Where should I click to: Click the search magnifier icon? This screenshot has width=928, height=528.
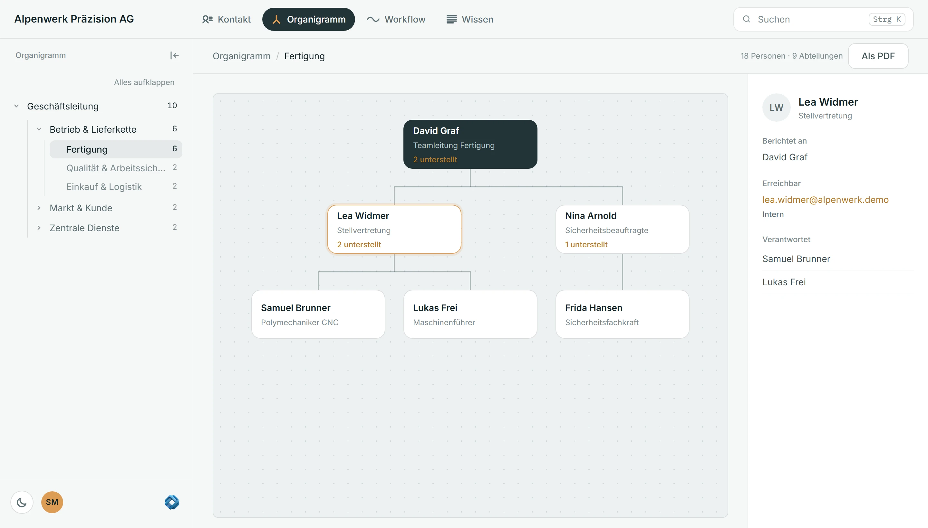pyautogui.click(x=746, y=19)
